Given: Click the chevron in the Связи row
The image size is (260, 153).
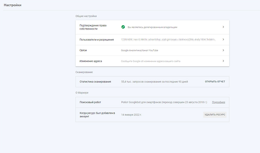Looking at the screenshot, I should pos(223,50).
